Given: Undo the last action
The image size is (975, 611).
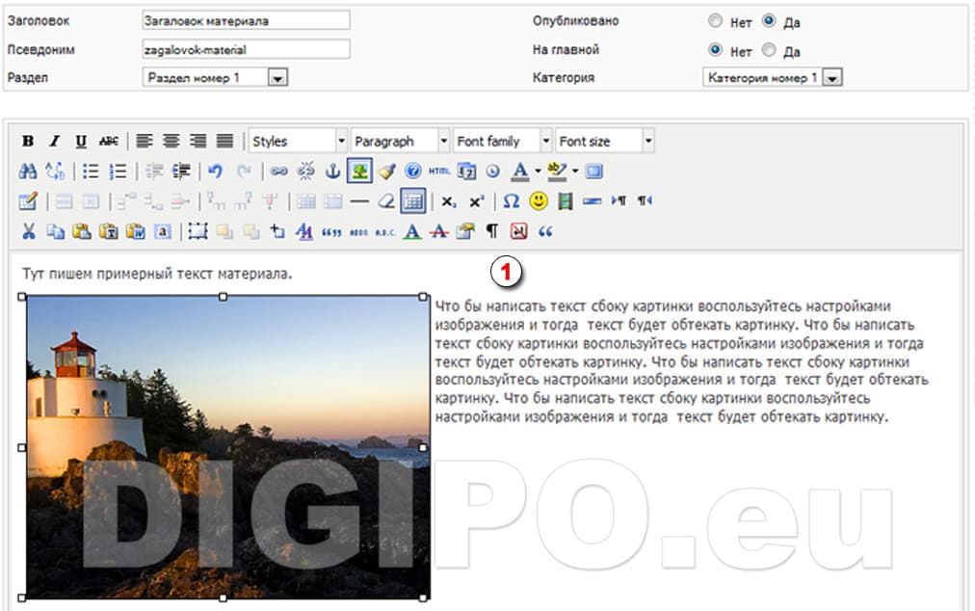Looking at the screenshot, I should tap(215, 172).
